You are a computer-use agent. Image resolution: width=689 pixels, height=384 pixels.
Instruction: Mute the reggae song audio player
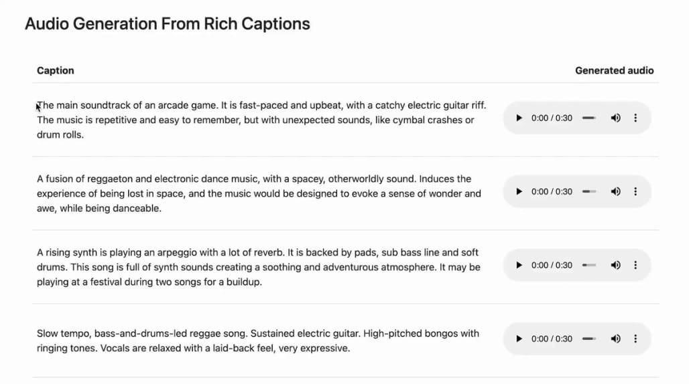point(615,339)
